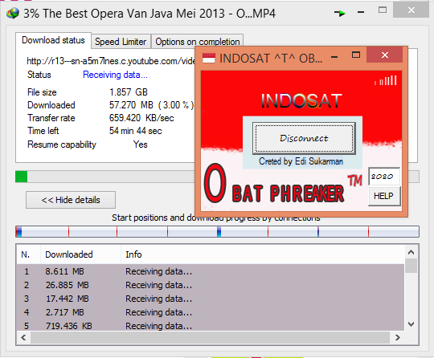
Task: Select connection row 1 with 8.611 MB
Action: pos(211,271)
